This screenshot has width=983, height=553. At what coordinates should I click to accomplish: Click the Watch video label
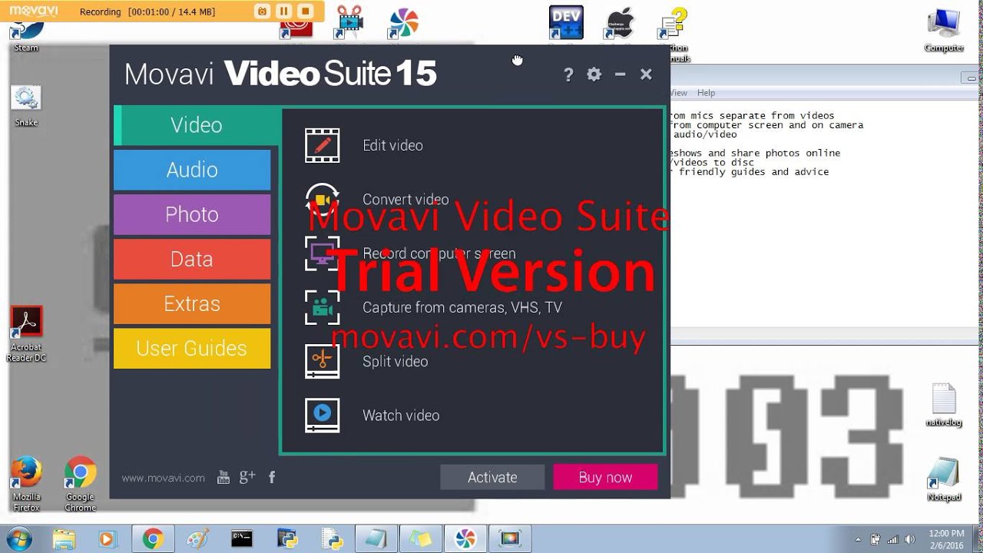401,415
